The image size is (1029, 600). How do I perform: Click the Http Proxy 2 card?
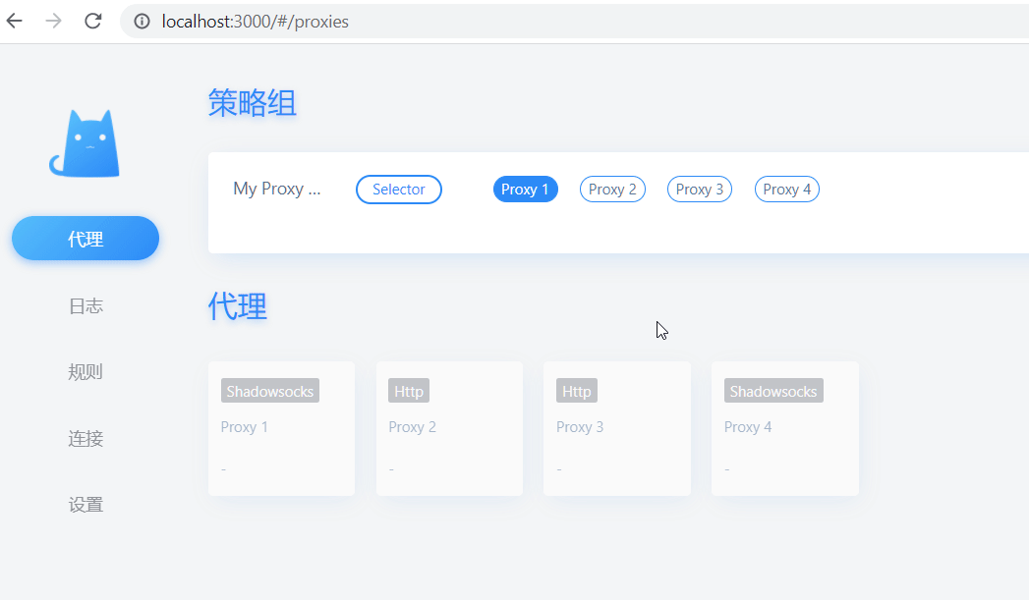pos(449,428)
